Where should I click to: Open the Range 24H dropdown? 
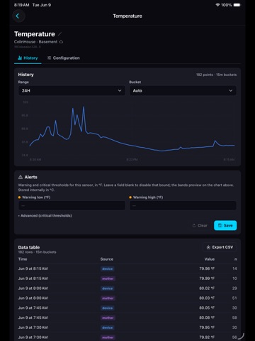pos(72,91)
